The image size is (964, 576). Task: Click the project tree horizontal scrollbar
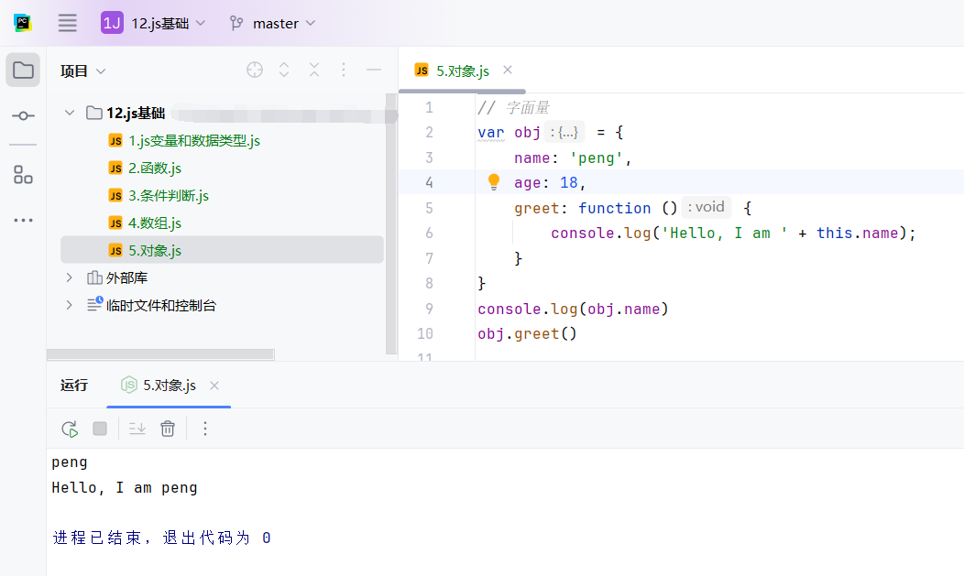[x=160, y=354]
